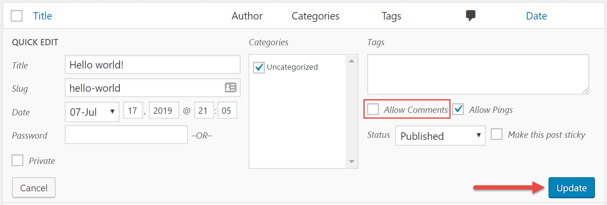Click the Title field containing Hello world!

[153, 65]
